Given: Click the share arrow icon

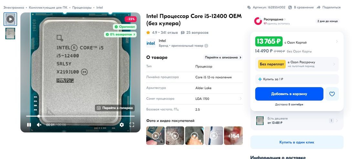Looking at the screenshot, I should tap(318, 7).
